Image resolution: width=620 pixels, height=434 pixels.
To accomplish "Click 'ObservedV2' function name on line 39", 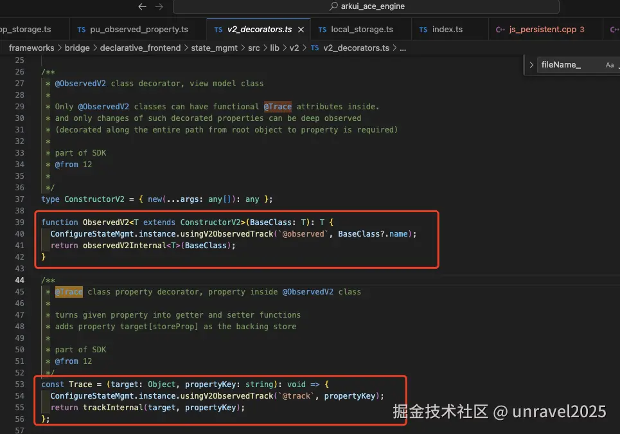I will point(106,222).
